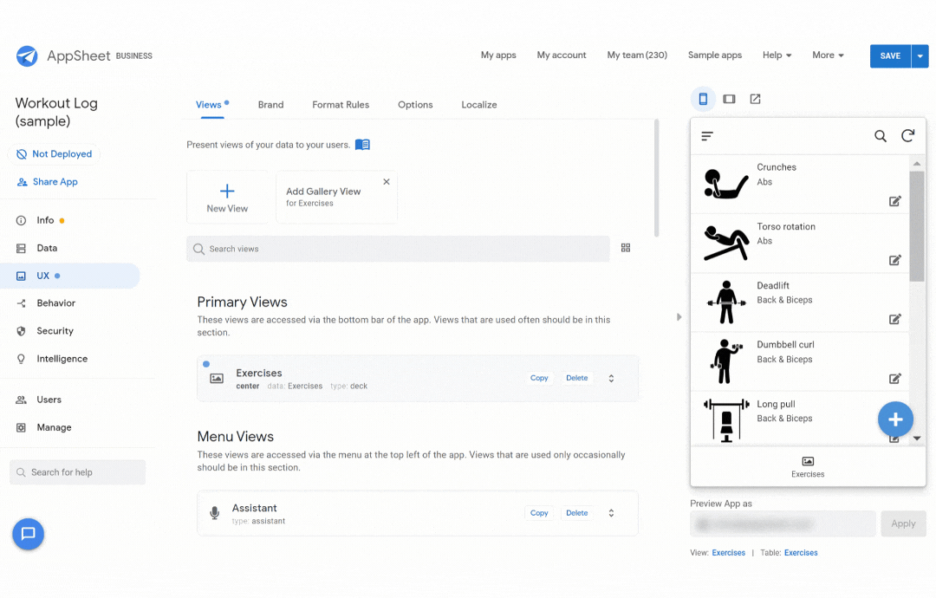This screenshot has height=598, width=936.
Task: Click the Search for help field
Action: (x=78, y=472)
